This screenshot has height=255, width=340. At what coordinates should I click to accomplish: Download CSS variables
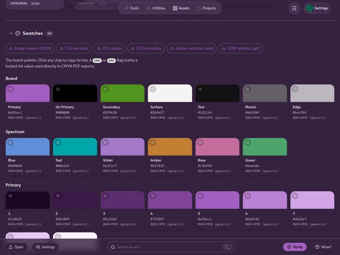[74, 48]
